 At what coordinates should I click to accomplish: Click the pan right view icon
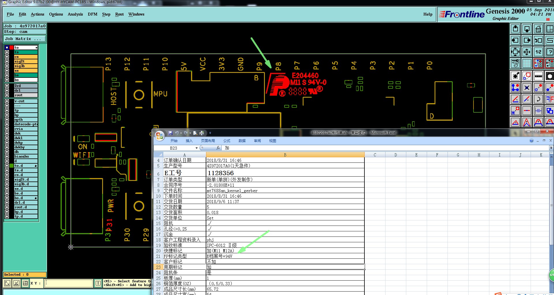[527, 40]
